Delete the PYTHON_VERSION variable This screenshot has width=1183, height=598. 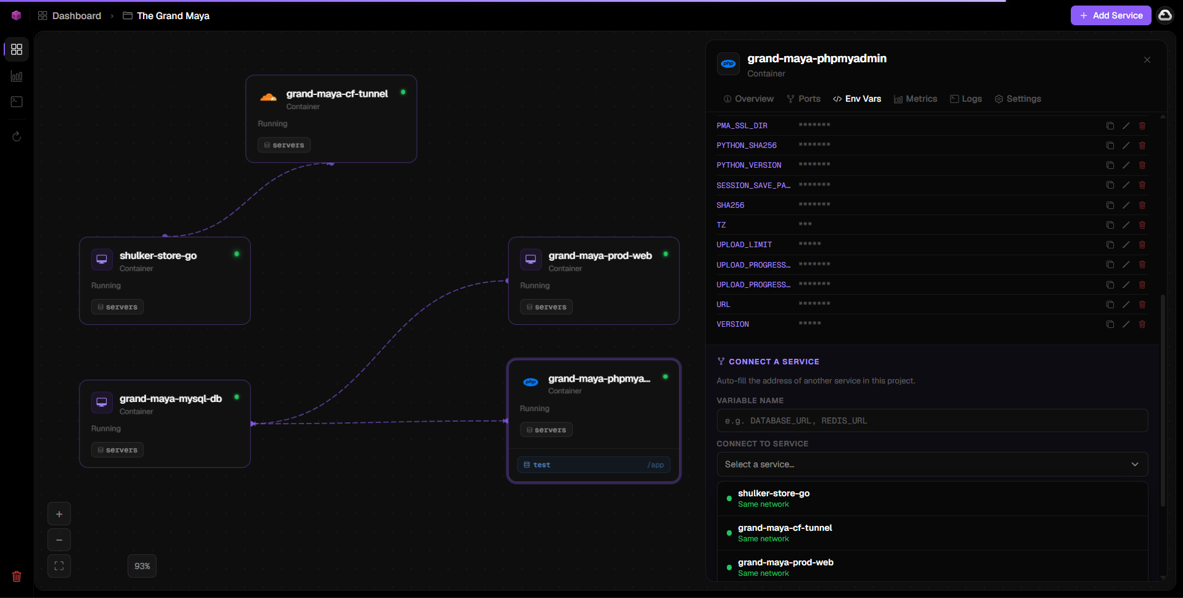pyautogui.click(x=1142, y=165)
